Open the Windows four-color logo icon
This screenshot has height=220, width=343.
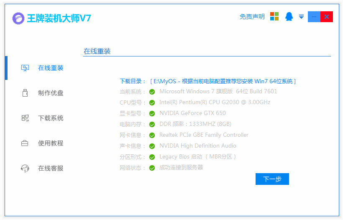click(x=274, y=16)
